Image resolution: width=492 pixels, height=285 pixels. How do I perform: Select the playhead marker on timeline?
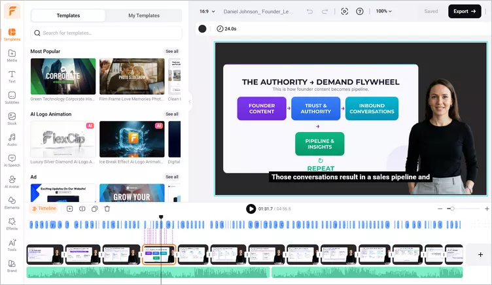[x=161, y=217]
